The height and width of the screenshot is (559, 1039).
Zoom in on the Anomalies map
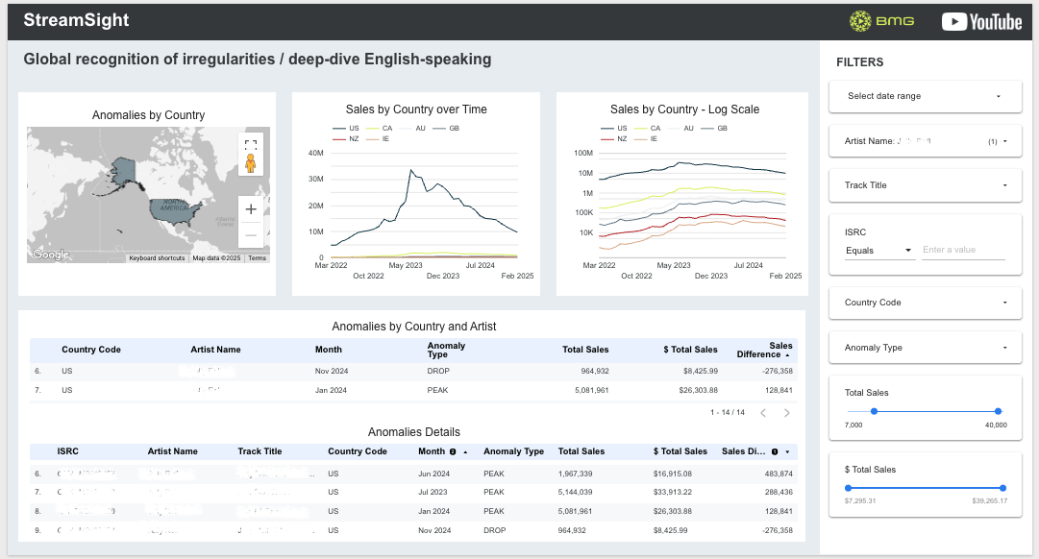click(x=251, y=209)
